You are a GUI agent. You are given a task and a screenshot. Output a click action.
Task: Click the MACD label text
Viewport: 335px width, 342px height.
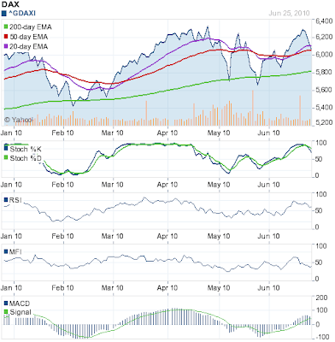(20, 304)
